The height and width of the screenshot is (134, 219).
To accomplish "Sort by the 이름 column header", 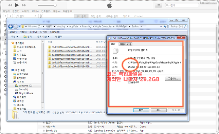I will point(50,42).
